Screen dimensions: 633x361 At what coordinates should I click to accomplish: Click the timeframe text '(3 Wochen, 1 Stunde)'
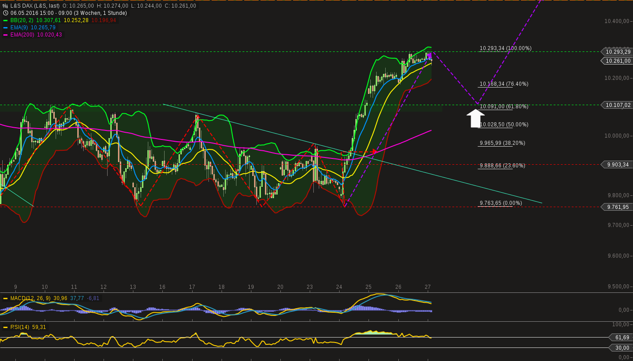point(100,13)
